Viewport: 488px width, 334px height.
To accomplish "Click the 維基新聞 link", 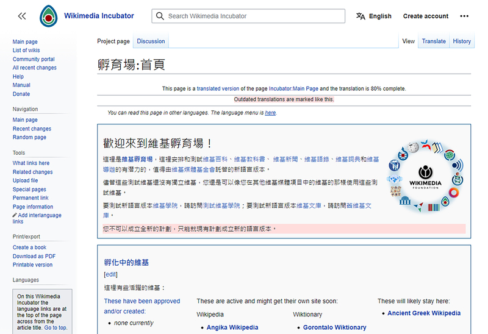I will 285,159.
